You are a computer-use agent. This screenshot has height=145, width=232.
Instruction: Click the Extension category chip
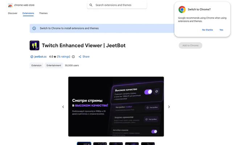(36, 65)
